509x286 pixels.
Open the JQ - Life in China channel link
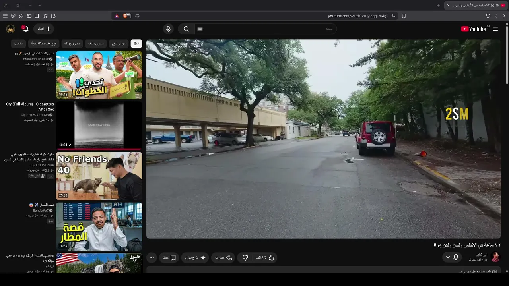[41, 165]
